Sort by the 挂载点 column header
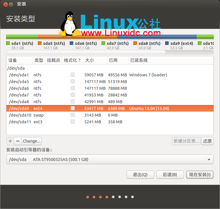Image resolution: width=220 pixels, height=209 pixels. 53,60
